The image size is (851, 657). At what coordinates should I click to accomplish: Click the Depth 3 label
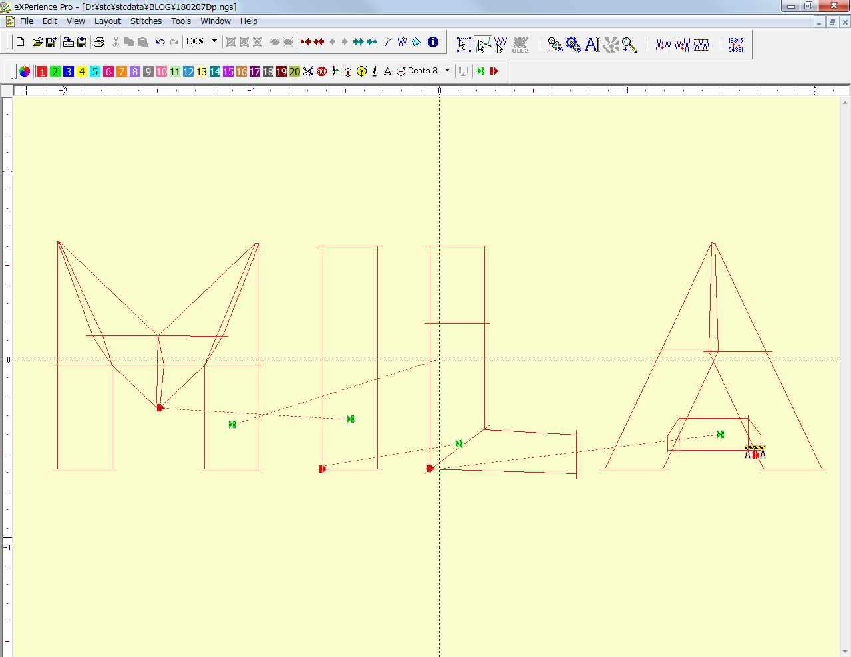pos(423,71)
